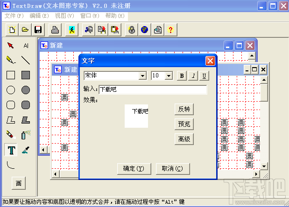Click the padlock register icon
This screenshot has height=207, width=289.
132,30
